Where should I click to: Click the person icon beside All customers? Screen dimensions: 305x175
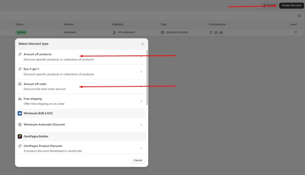[x=114, y=32]
